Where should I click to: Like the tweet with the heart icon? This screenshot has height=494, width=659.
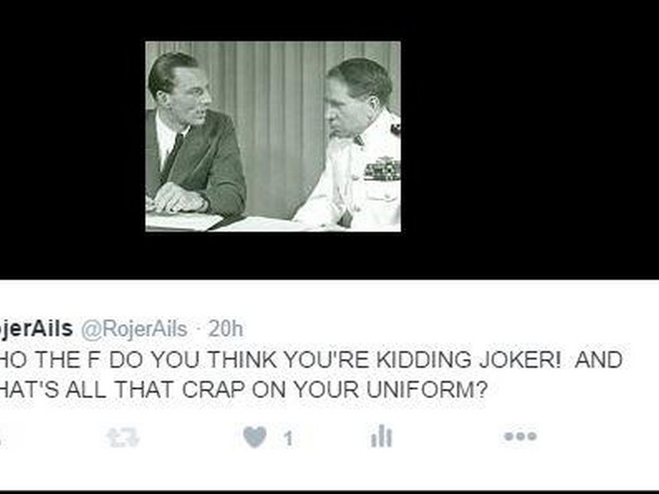[x=255, y=437]
